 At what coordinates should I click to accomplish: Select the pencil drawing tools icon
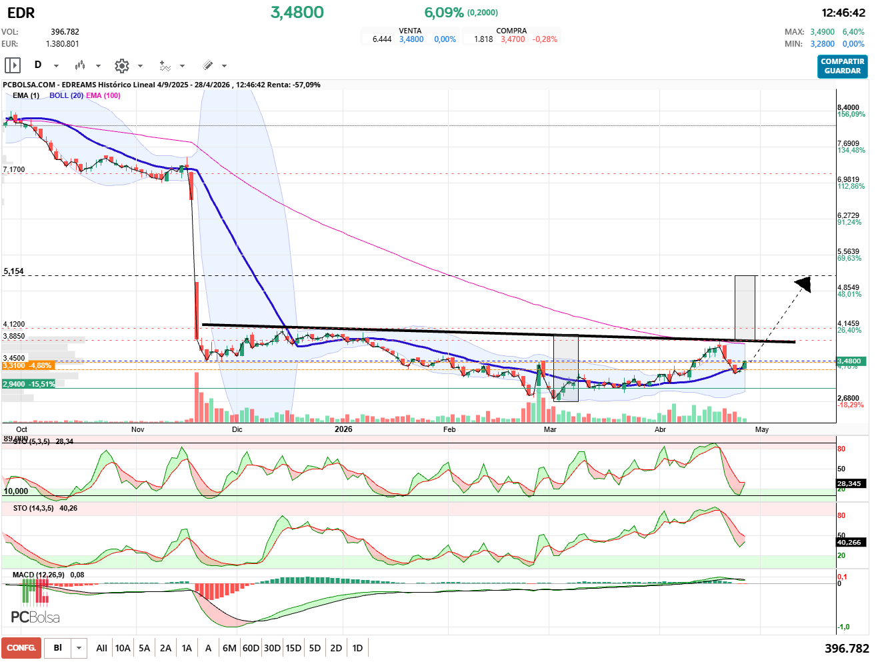[207, 65]
